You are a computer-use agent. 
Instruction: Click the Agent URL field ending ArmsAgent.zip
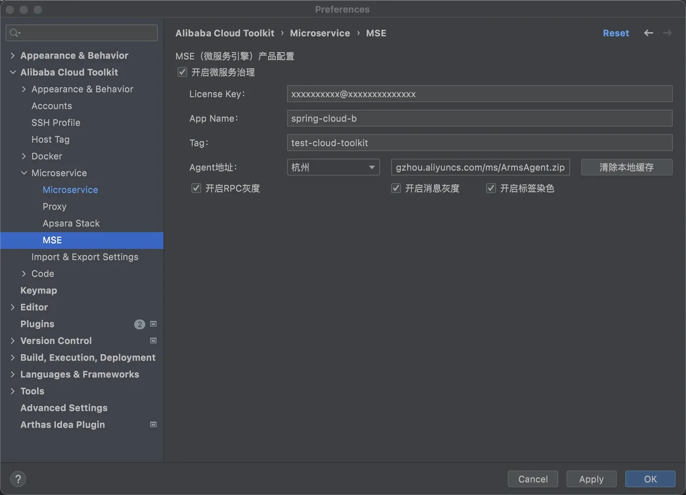pos(480,167)
